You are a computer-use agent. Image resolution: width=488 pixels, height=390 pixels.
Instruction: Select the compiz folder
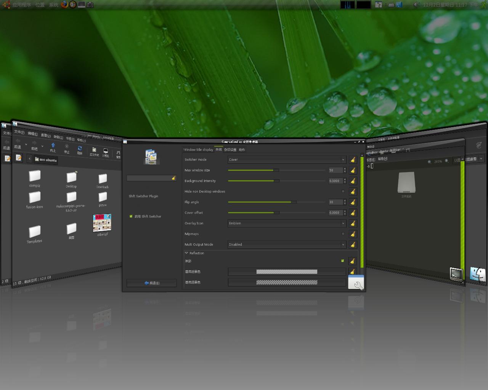35,178
